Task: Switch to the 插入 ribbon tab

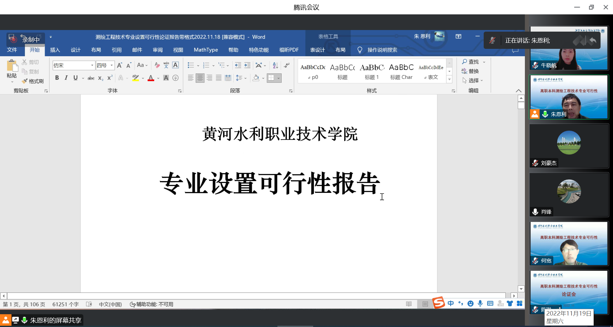Action: coord(55,50)
